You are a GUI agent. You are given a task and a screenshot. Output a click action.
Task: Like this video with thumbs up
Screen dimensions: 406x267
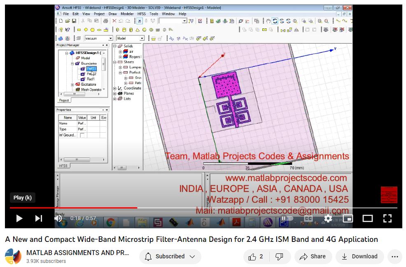pyautogui.click(x=256, y=257)
